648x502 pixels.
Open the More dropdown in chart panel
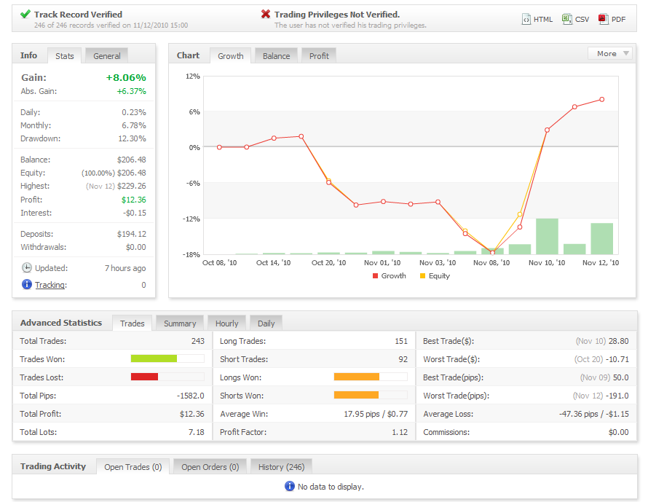pos(609,54)
